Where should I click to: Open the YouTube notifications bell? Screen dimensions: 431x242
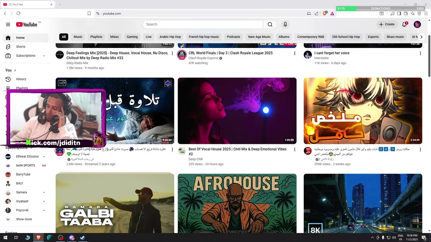[405, 24]
